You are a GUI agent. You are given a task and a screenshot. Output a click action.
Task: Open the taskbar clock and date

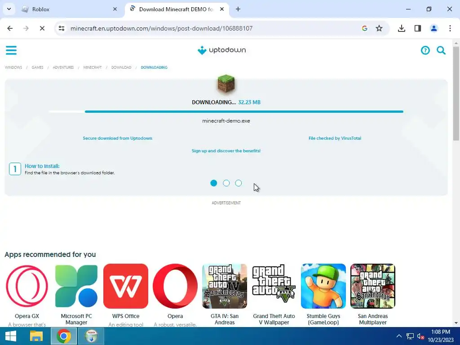[441, 336]
